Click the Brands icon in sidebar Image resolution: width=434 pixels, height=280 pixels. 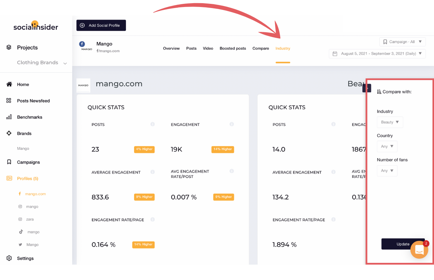click(x=9, y=133)
